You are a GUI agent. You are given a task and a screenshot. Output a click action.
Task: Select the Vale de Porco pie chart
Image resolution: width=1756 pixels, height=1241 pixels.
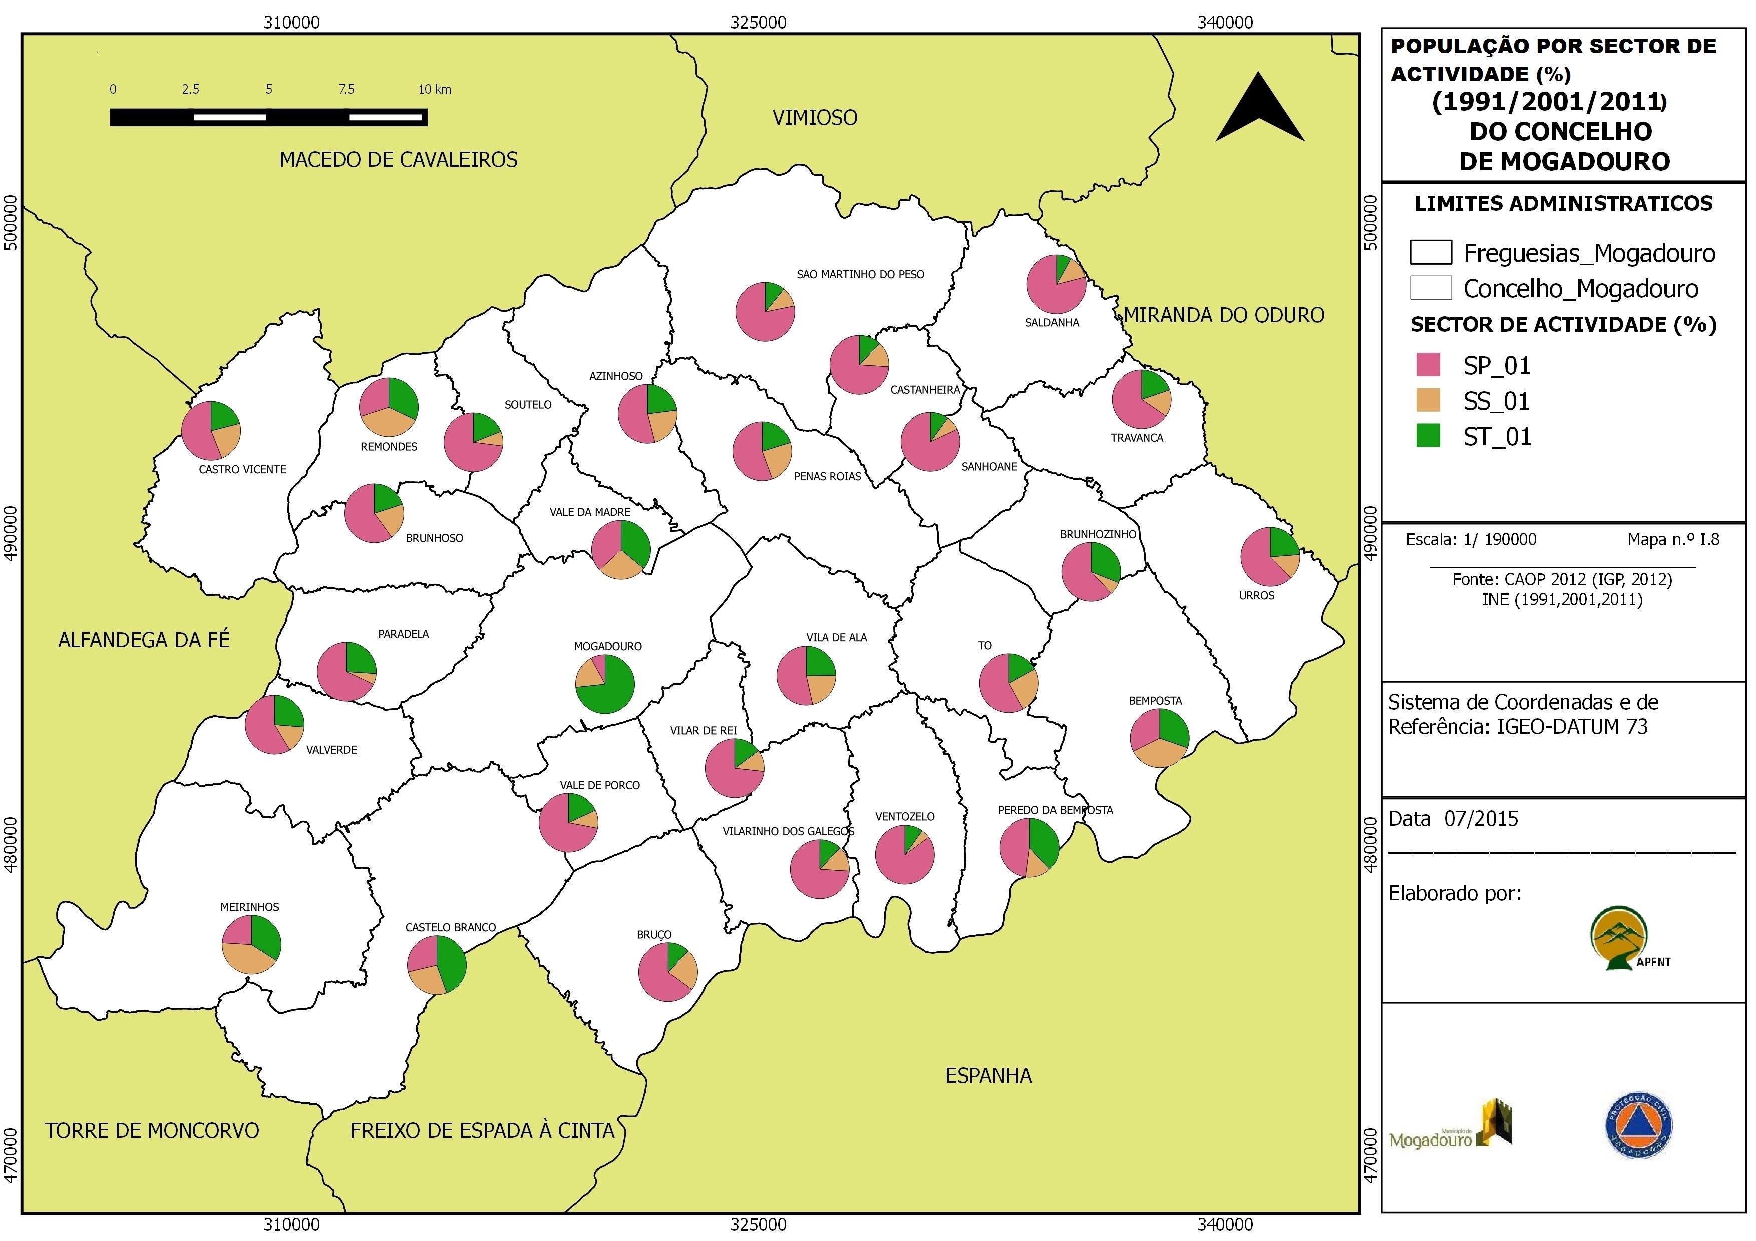[568, 822]
